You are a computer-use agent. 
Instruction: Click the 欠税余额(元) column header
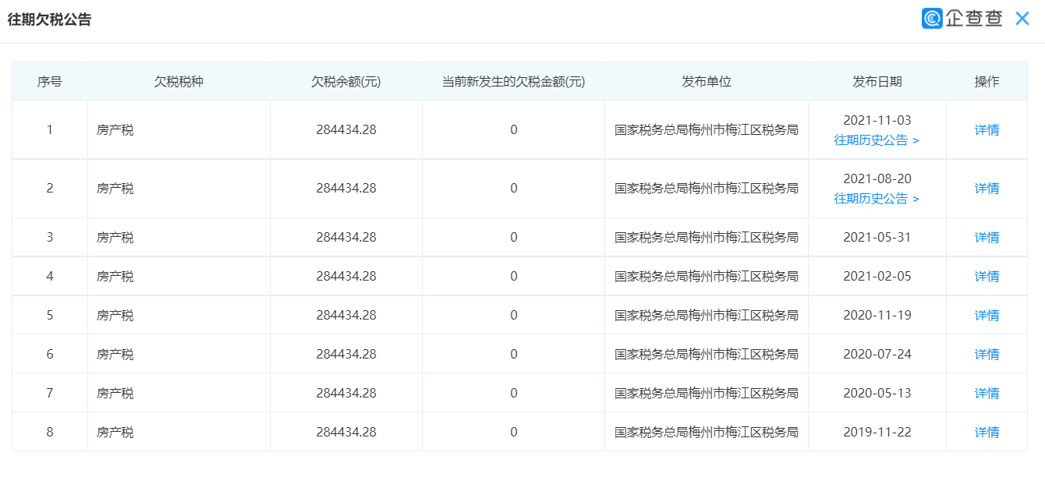click(x=346, y=80)
